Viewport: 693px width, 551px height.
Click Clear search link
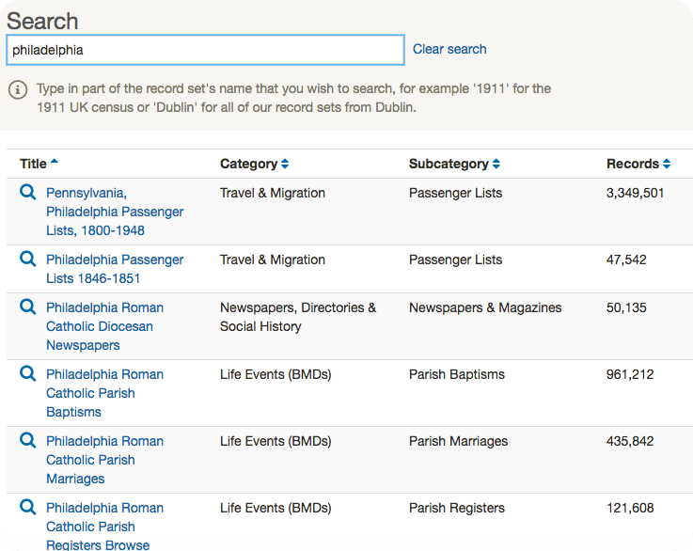pyautogui.click(x=449, y=49)
